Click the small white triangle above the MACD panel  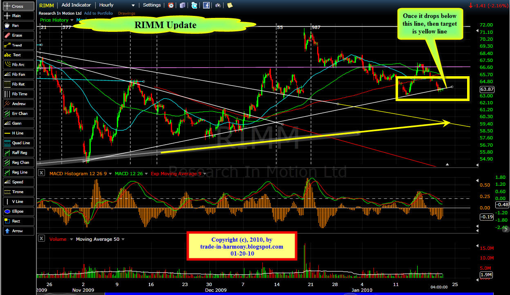point(447,164)
